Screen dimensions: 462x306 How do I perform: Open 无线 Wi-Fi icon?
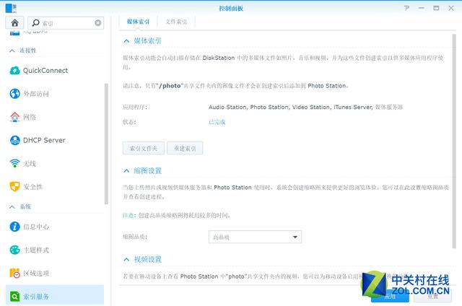point(14,163)
